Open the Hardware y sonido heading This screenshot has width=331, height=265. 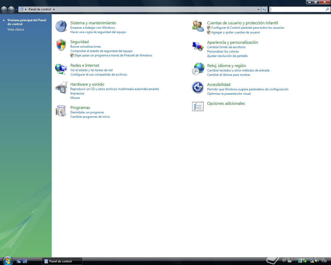(x=87, y=84)
